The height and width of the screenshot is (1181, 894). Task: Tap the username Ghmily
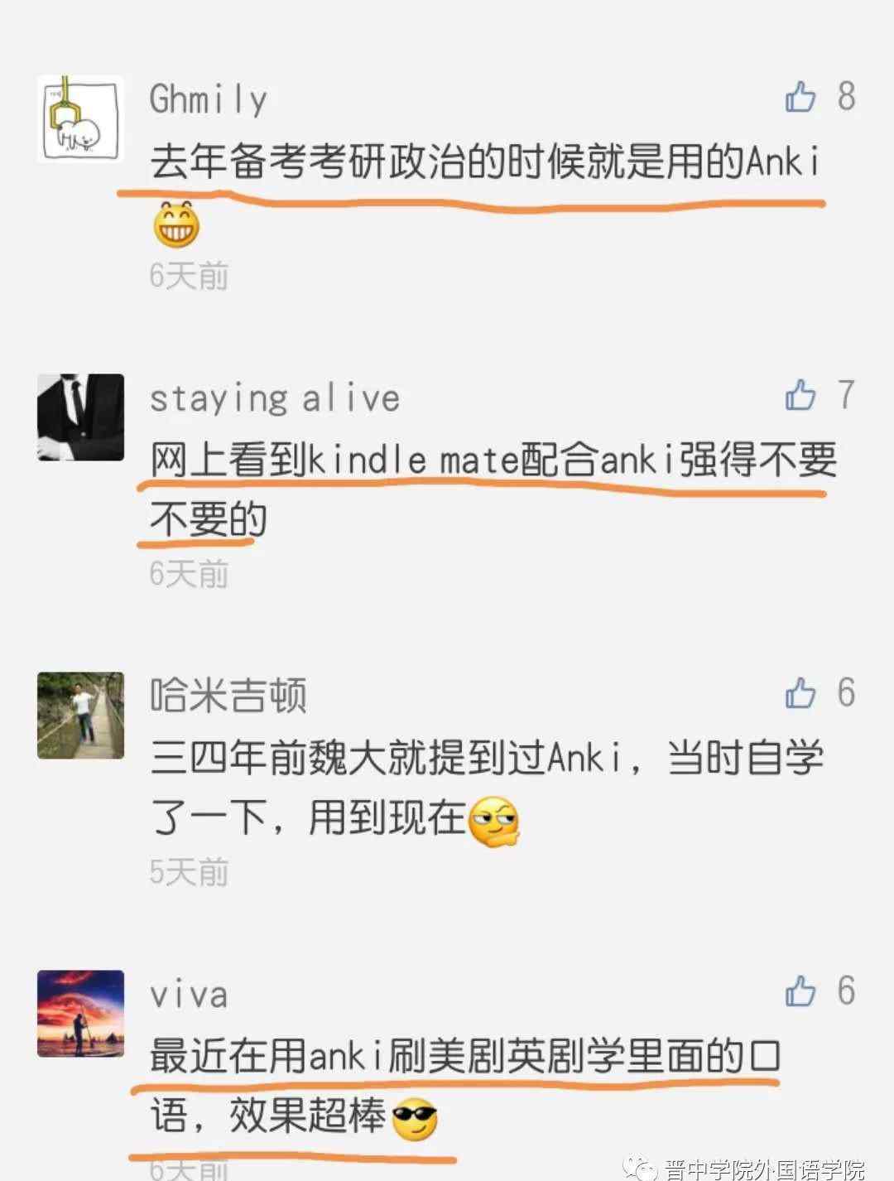point(208,100)
